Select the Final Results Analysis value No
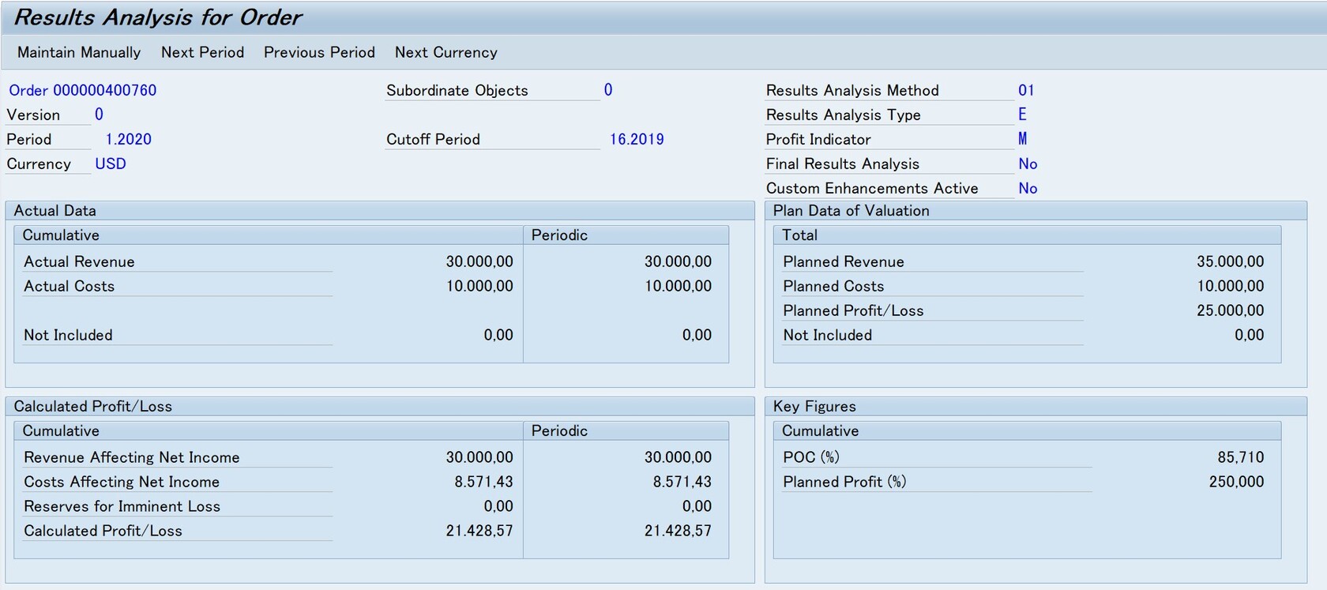Screen dimensions: 1327x590 [x=1028, y=163]
